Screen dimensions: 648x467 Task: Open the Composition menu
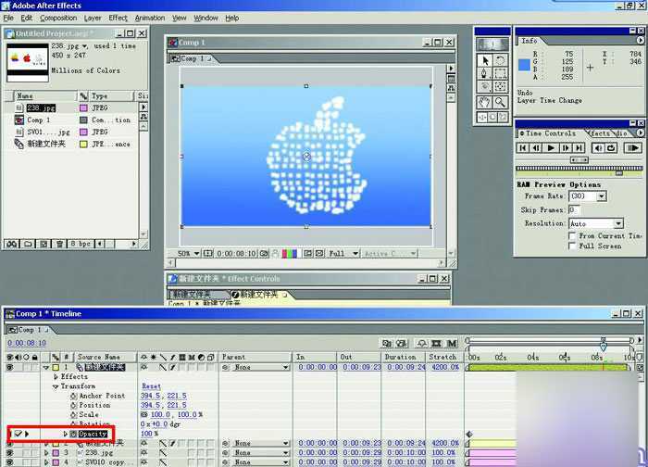pyautogui.click(x=58, y=18)
